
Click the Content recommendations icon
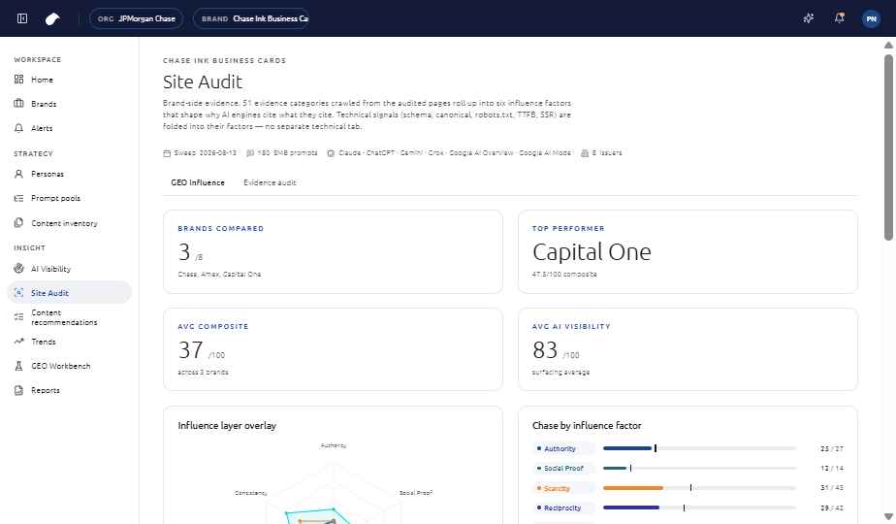(18, 317)
